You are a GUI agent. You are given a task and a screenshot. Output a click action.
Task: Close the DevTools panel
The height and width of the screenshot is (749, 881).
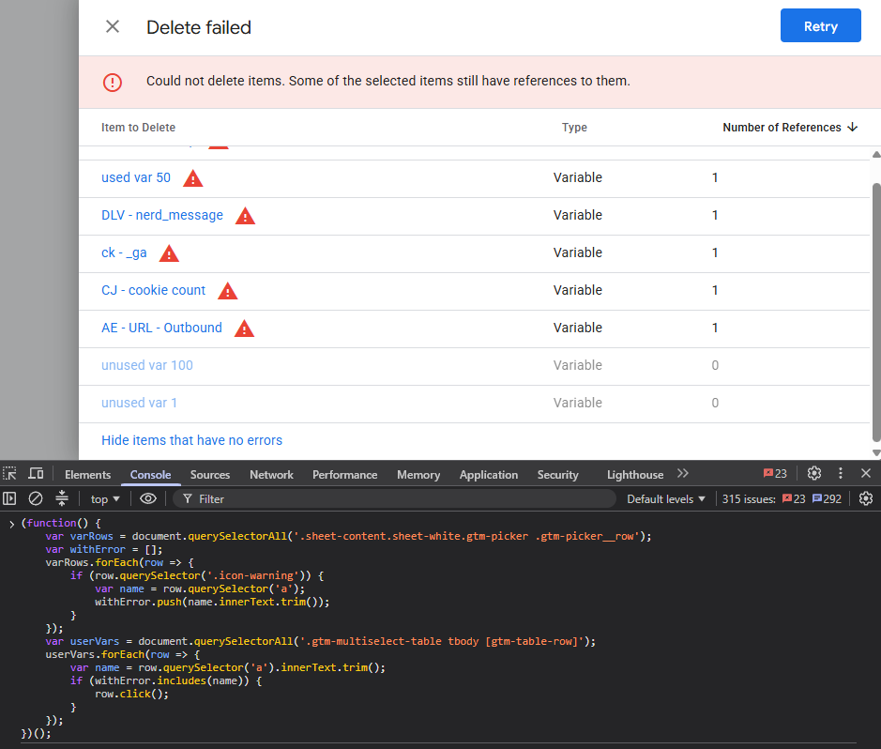[866, 474]
